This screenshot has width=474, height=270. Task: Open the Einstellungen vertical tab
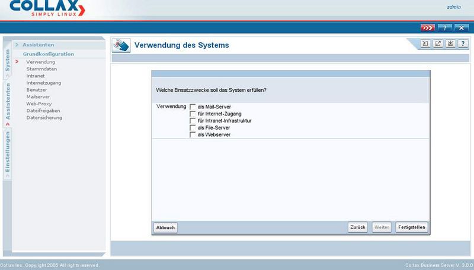(7, 154)
